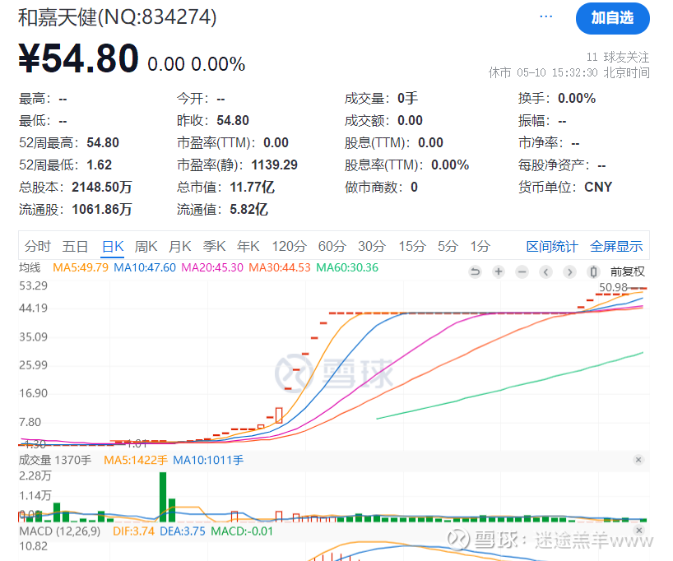Viewport: 673px width, 561px height.
Task: Close the MACD indicator panel
Action: coord(638,531)
